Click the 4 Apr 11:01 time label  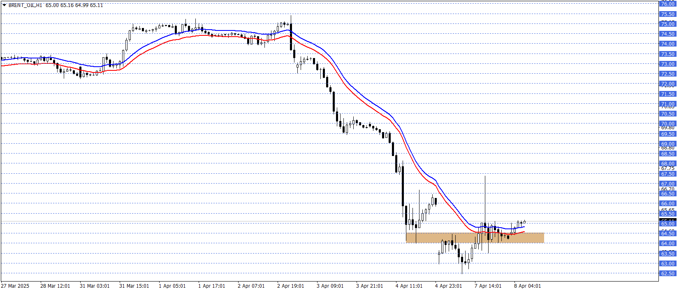pos(409,286)
